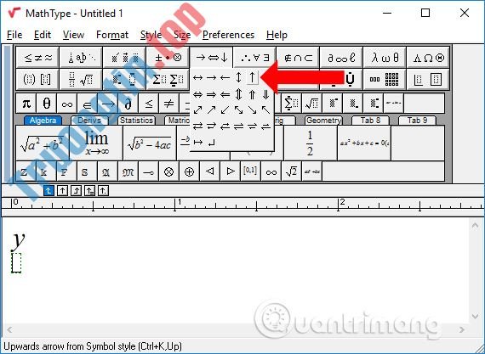Insert the up-down single arrow symbol
The image size is (485, 354).
[238, 77]
